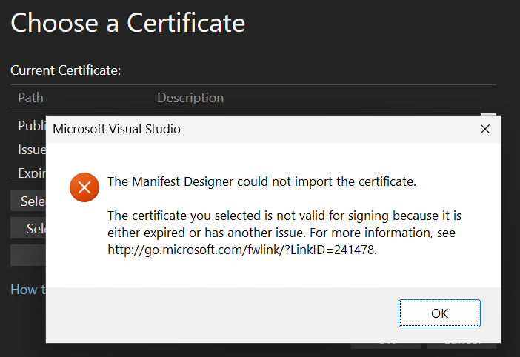This screenshot has width=520, height=357.
Task: Open the blue 'How t…' help link
Action: click(28, 290)
